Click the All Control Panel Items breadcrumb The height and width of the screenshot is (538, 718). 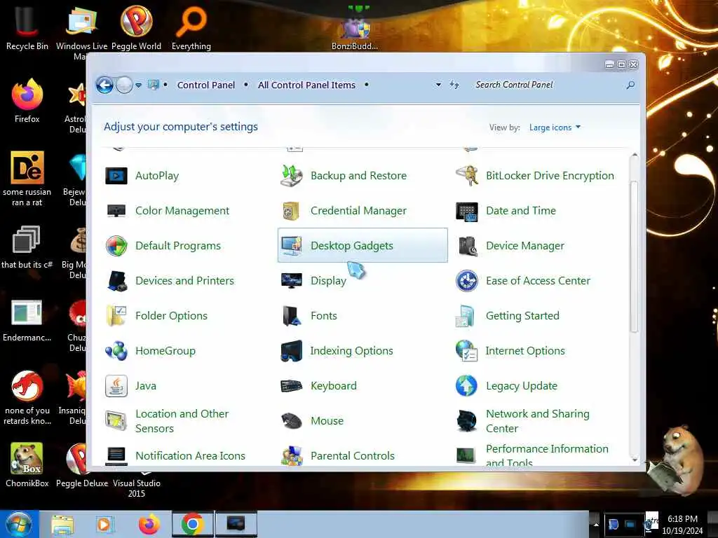point(306,85)
